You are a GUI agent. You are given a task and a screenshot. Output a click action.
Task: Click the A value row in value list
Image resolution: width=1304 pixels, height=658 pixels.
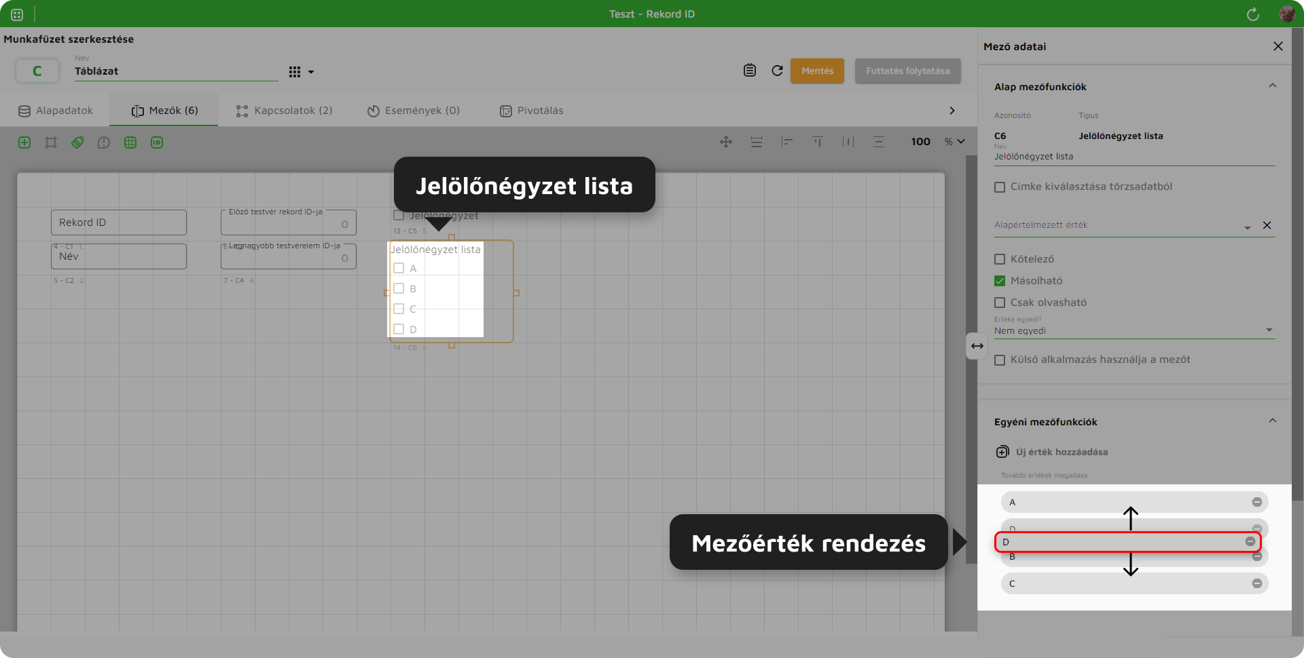pos(1134,502)
